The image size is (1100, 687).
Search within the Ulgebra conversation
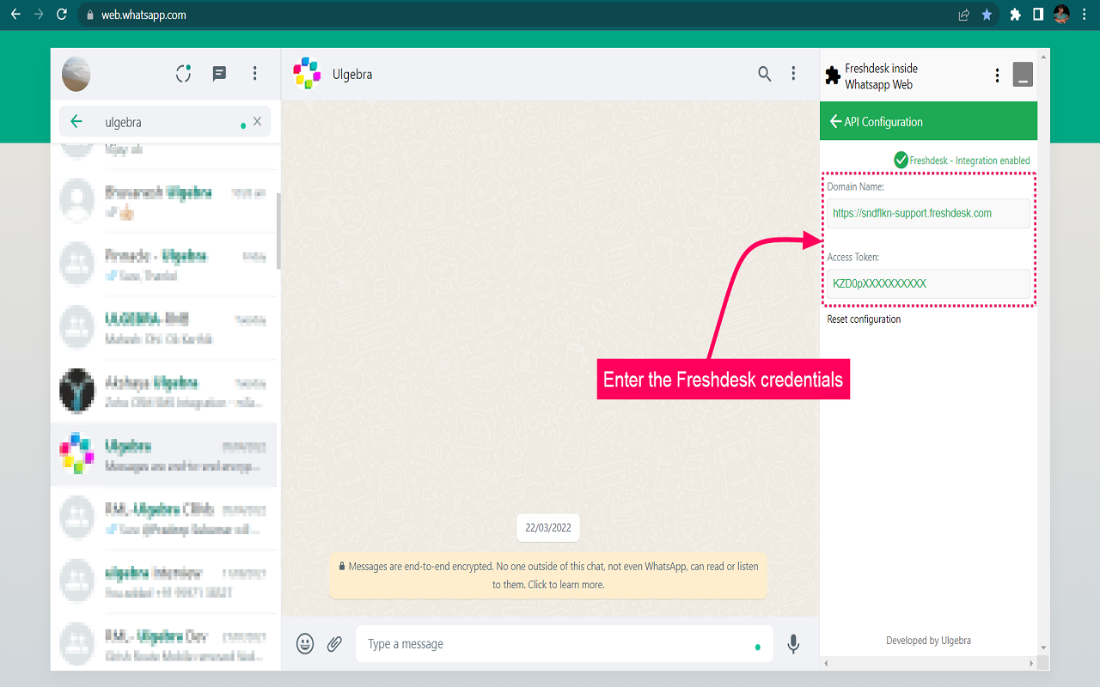(x=764, y=74)
